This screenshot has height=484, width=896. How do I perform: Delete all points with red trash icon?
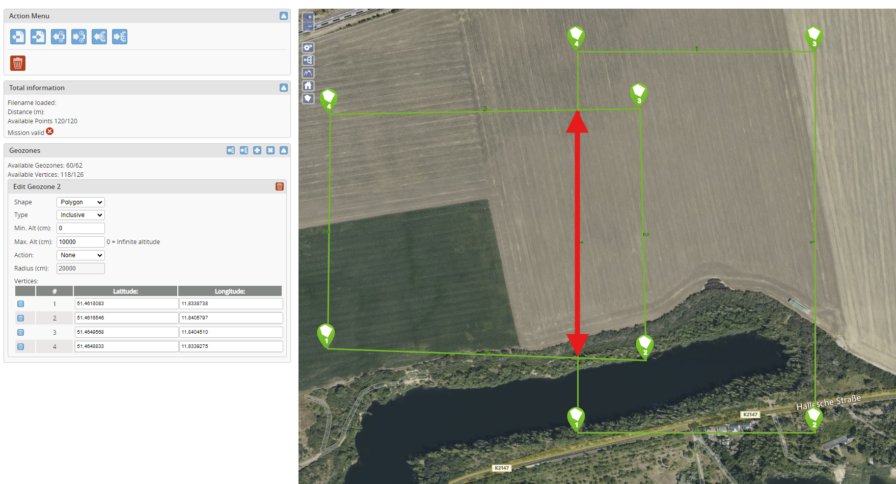pos(18,63)
